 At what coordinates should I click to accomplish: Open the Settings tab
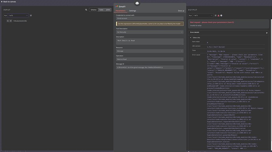(132, 11)
